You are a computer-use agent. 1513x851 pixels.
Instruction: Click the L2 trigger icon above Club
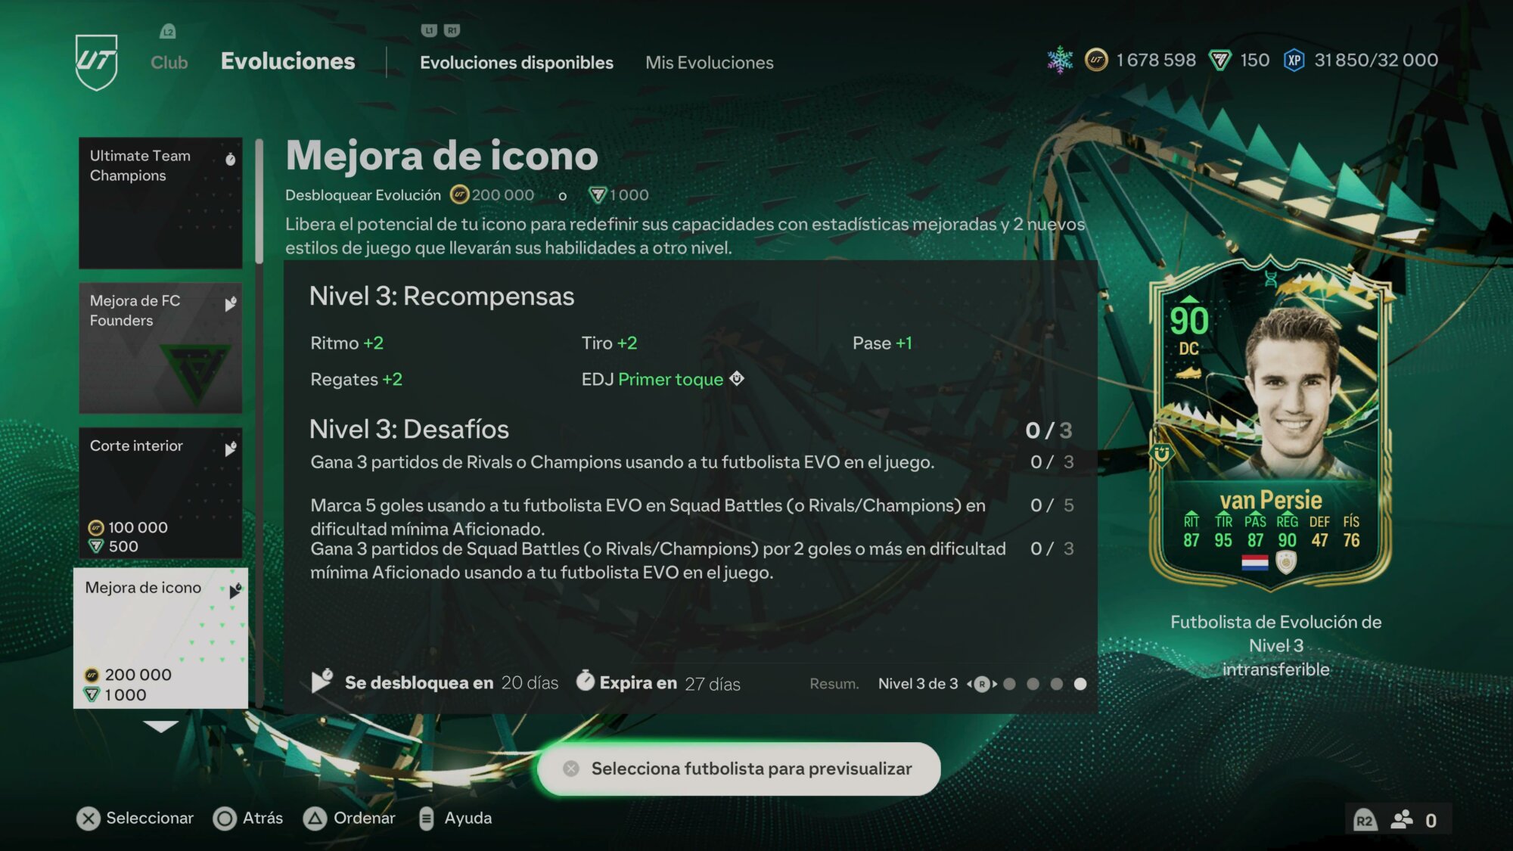168,31
